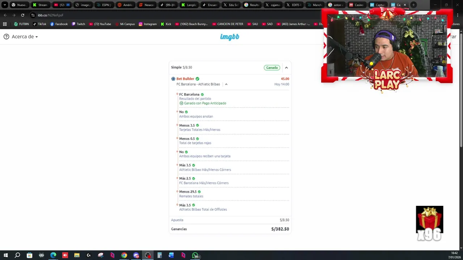Open Microsoft Word from taskbar
Screen dimensions: 463x260
171,255
